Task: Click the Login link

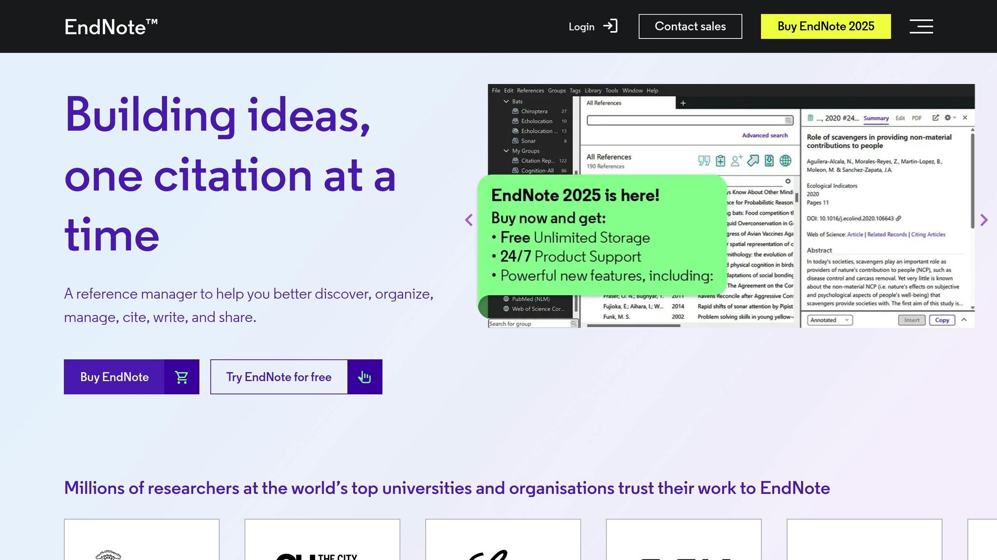Action: 581,27
